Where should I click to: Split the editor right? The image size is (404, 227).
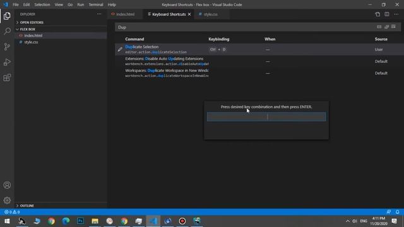[387, 14]
